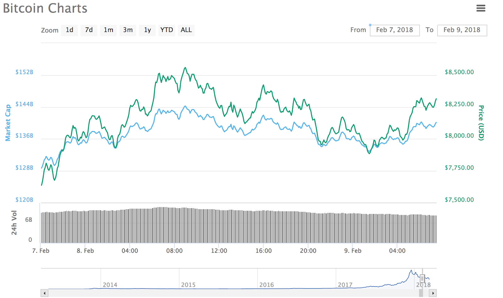Screen dimensions: 503x298
Task: Select the 1y zoom preset
Action: click(x=147, y=30)
